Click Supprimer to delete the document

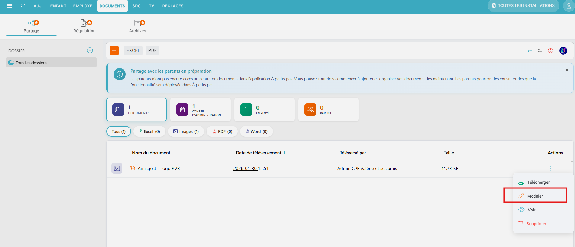click(x=536, y=224)
